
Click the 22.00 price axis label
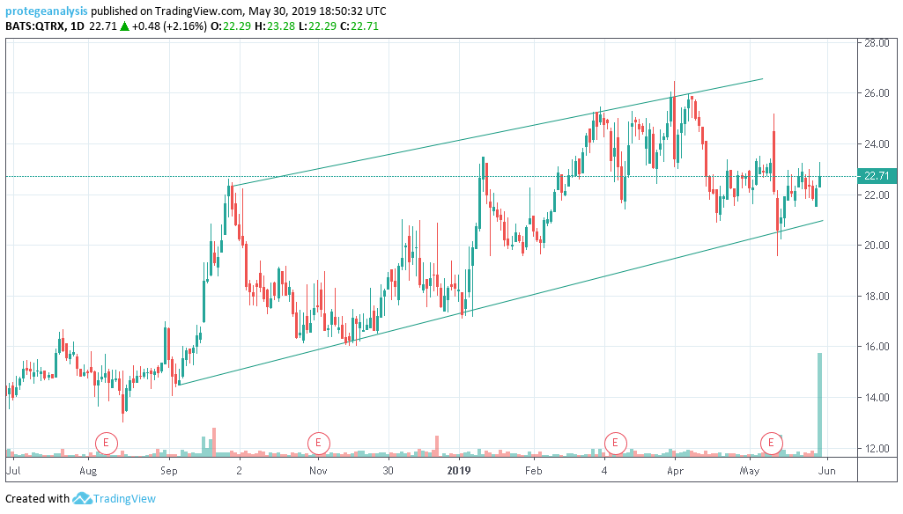pyautogui.click(x=877, y=195)
